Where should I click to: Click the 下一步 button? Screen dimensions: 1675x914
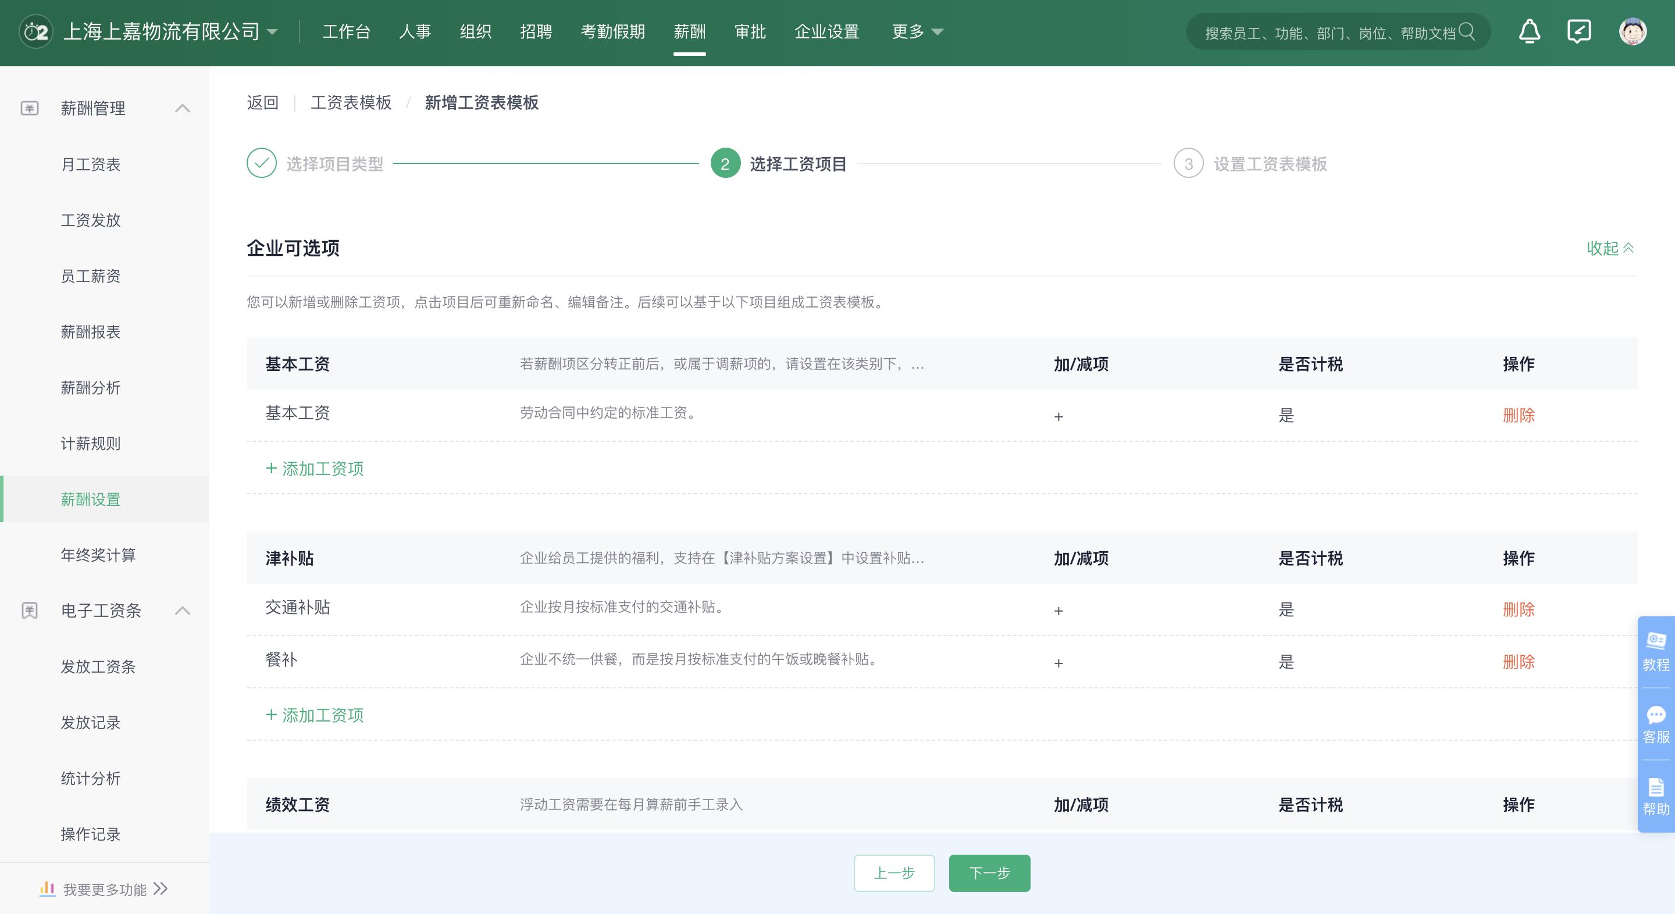pos(989,874)
